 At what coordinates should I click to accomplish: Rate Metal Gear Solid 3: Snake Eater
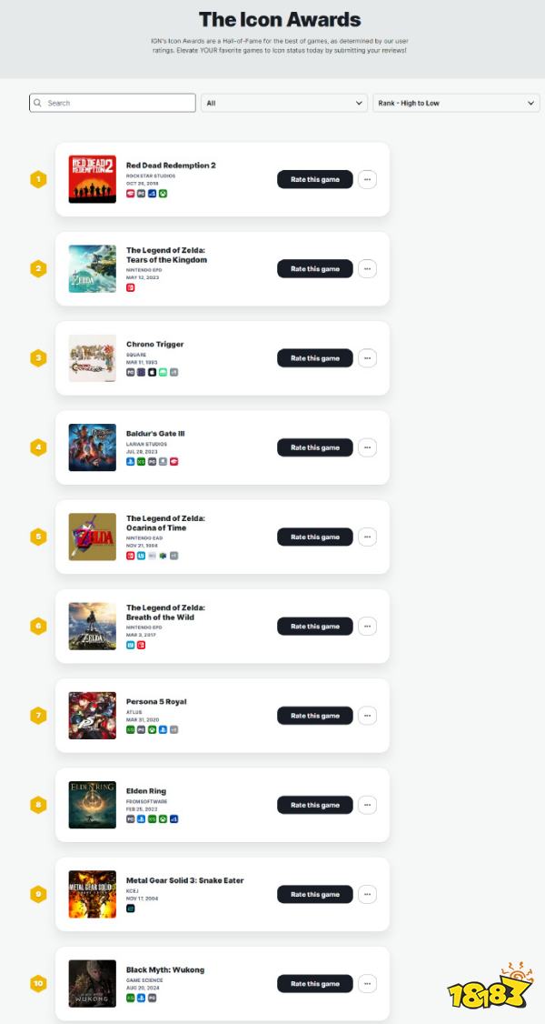tap(314, 894)
